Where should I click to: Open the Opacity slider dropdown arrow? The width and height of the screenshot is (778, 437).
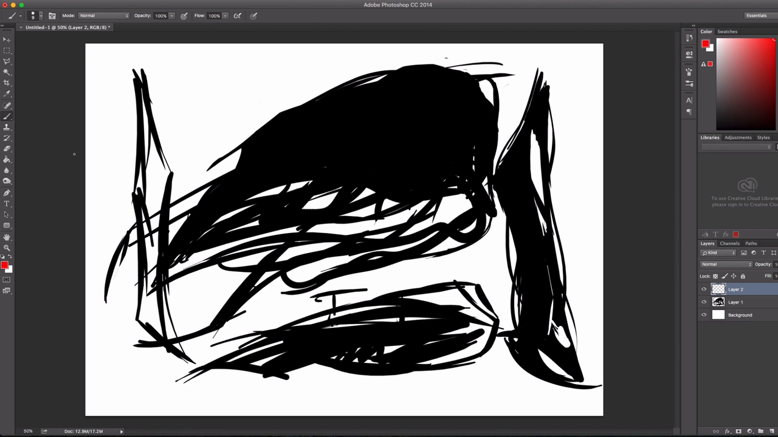[172, 16]
